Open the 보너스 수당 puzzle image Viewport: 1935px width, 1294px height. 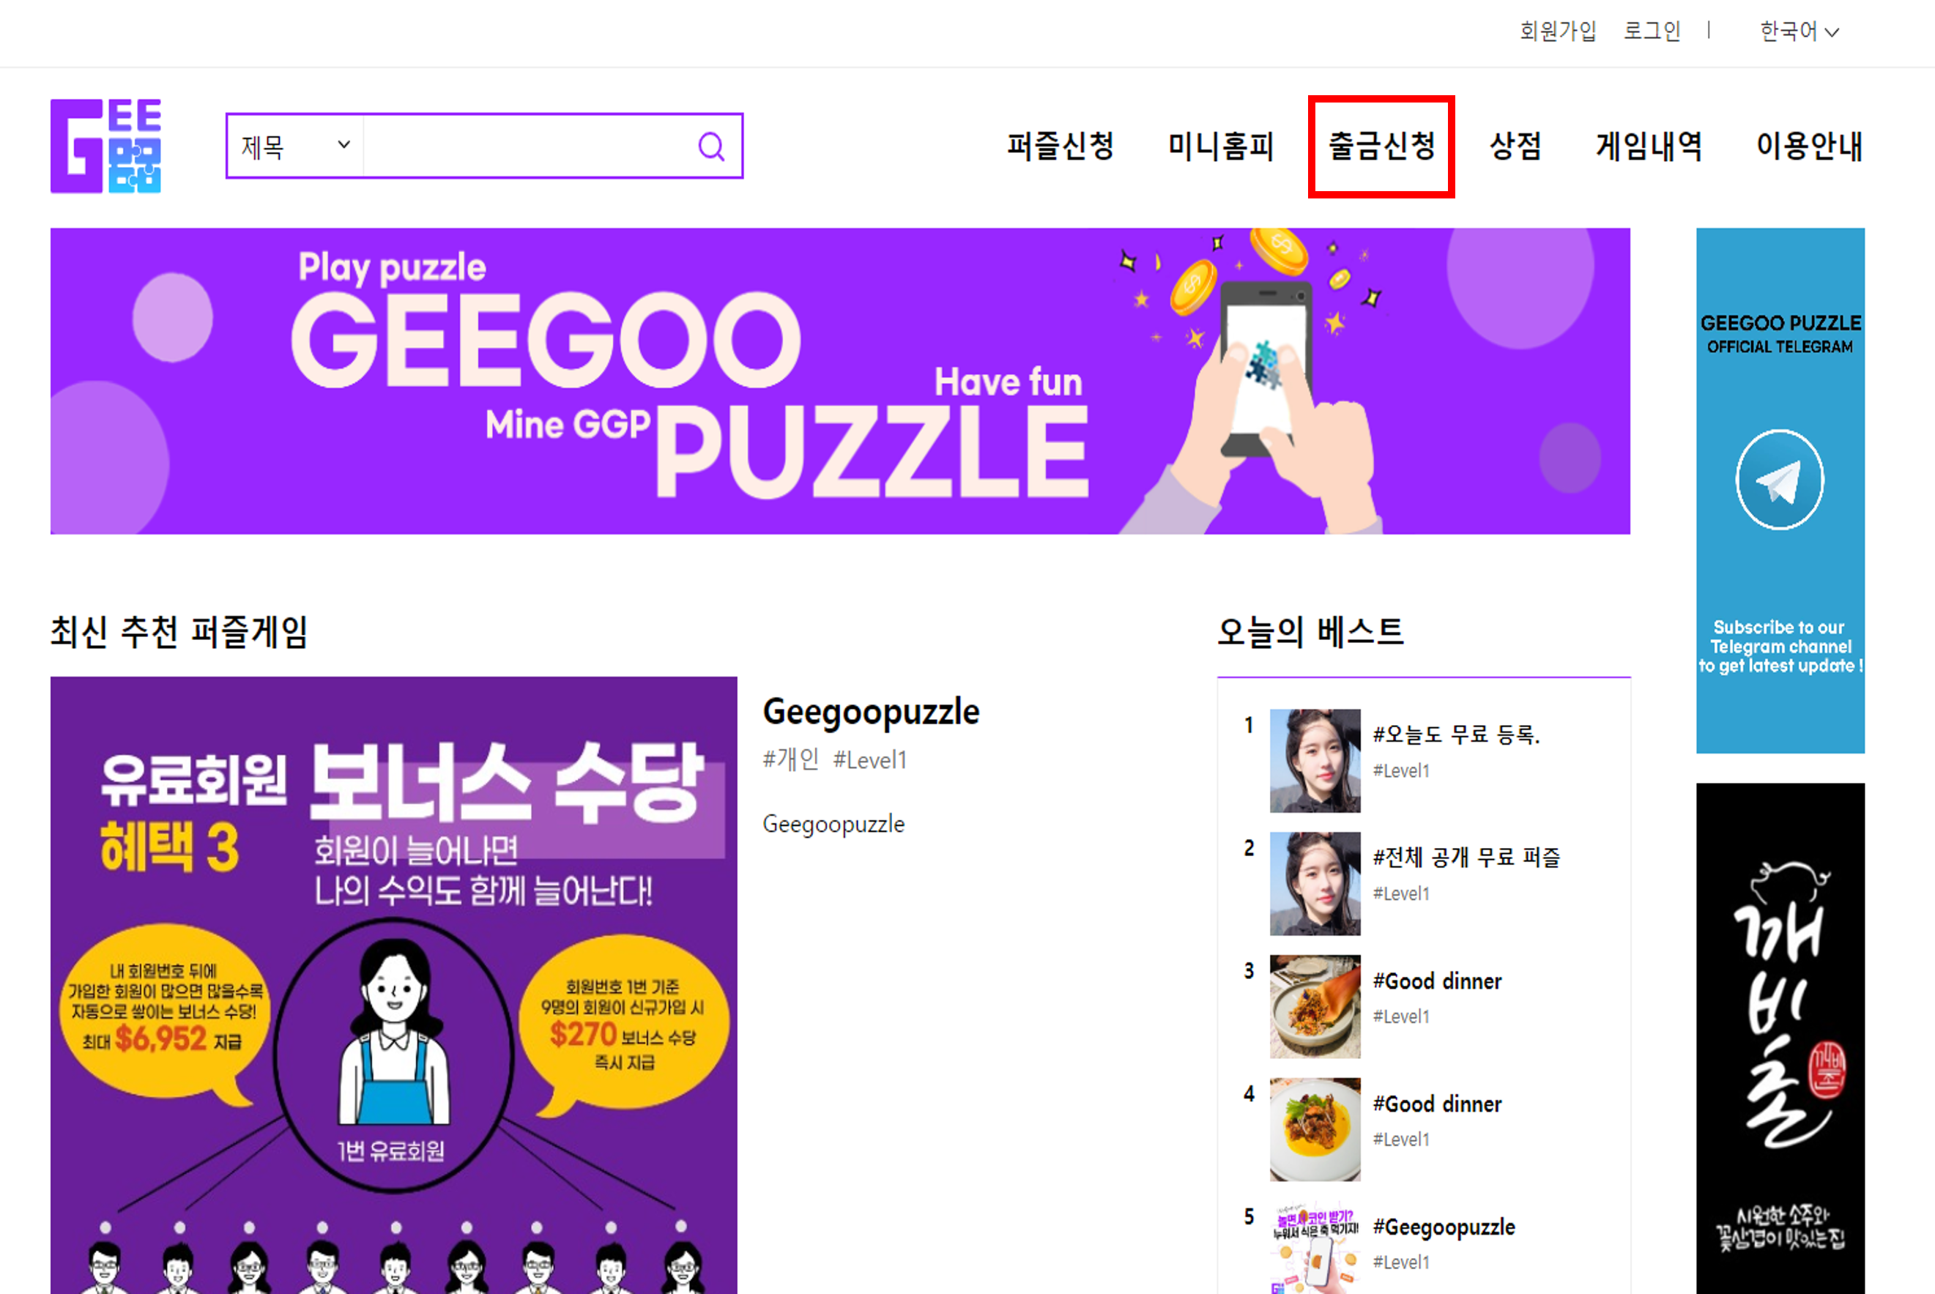[x=393, y=986]
